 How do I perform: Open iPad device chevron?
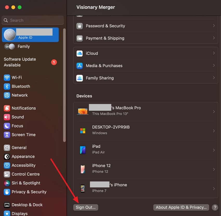pyautogui.click(x=214, y=150)
